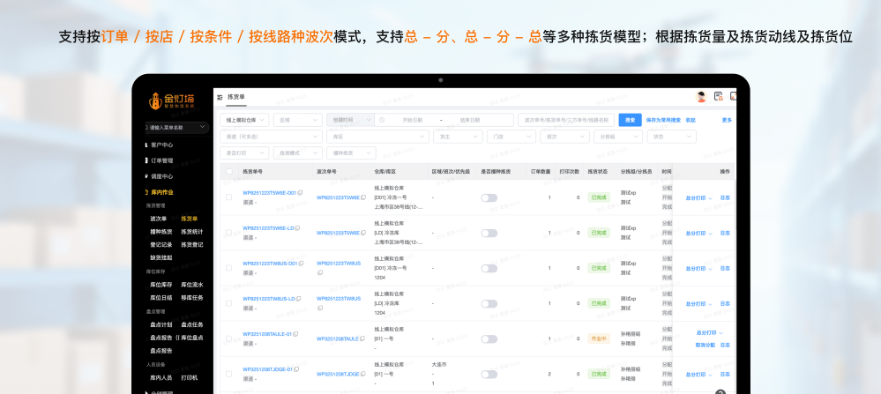881x394 pixels.
Task: Expand the 拣货模式 filter dropdown
Action: (x=297, y=152)
